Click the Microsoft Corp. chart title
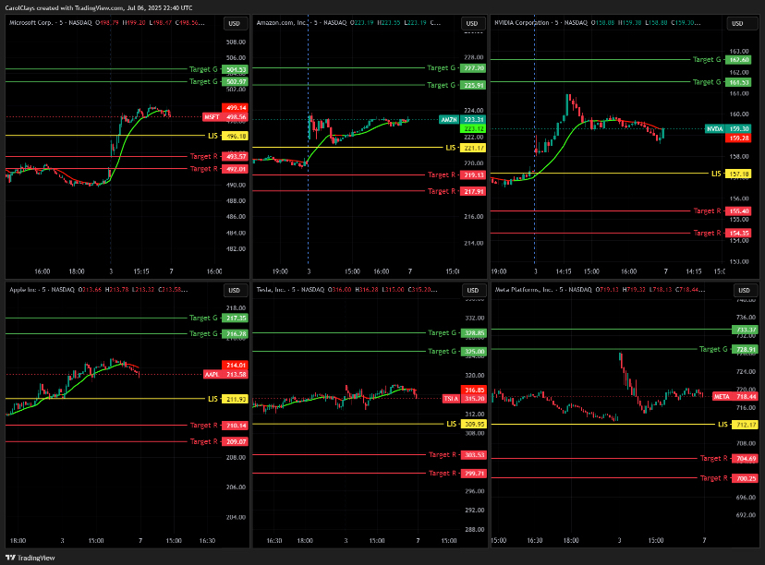 pyautogui.click(x=30, y=22)
